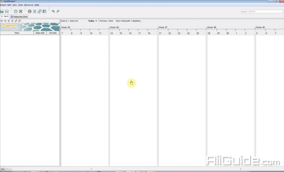Move task up with up arrow icon
The image size is (284, 172).
pos(9,21)
